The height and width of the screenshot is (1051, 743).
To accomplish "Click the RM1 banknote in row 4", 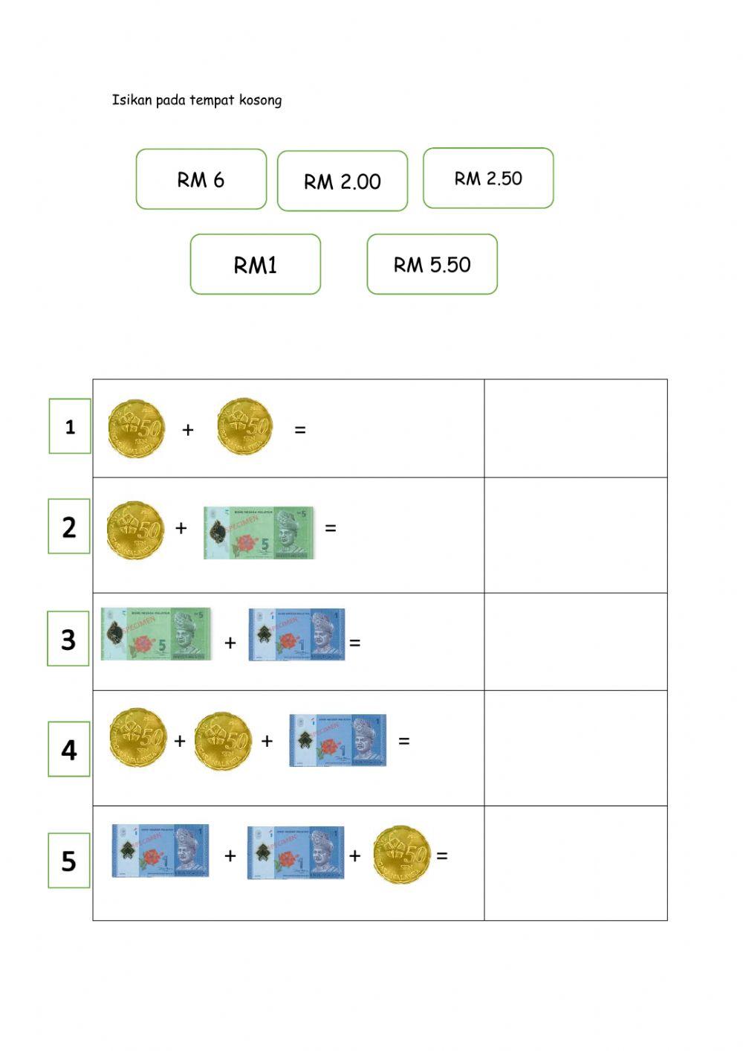I will pos(337,740).
